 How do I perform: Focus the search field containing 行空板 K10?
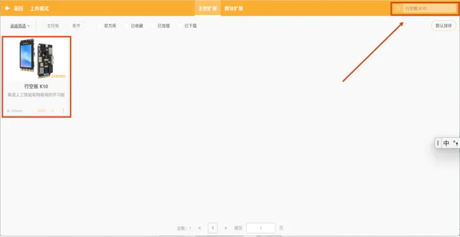tap(429, 9)
